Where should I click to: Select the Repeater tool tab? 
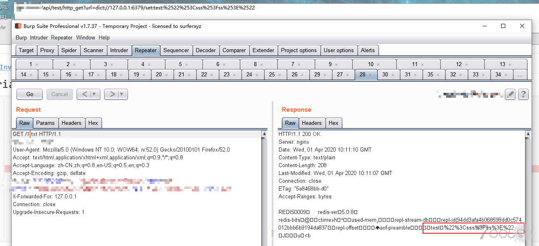point(146,50)
